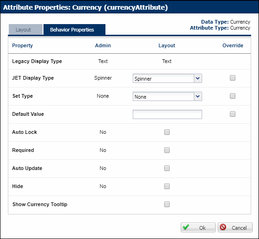The image size is (259, 239).
Task: Click the Legacy Display Type label
Action: pyautogui.click(x=37, y=61)
